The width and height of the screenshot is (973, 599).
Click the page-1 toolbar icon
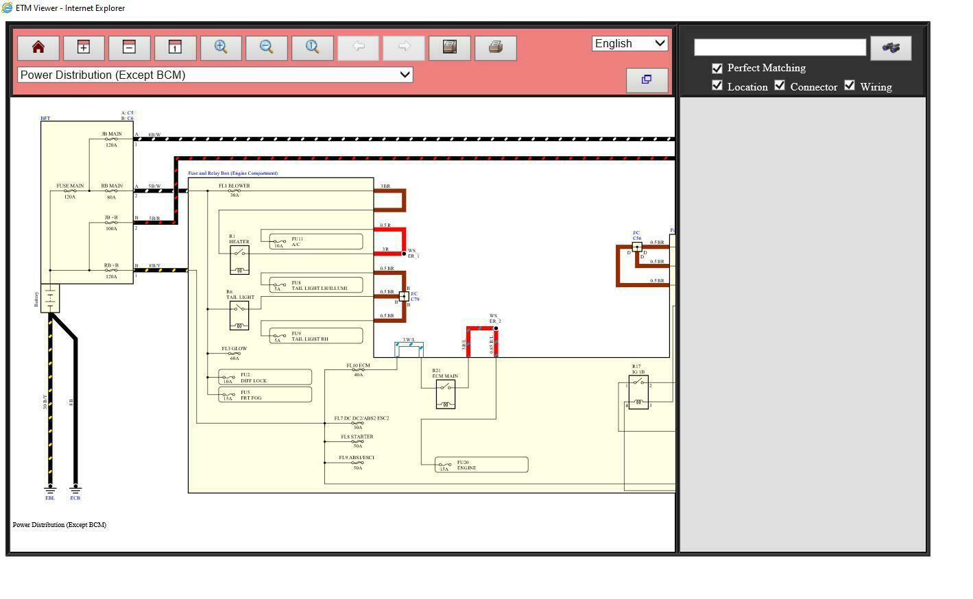(x=175, y=47)
